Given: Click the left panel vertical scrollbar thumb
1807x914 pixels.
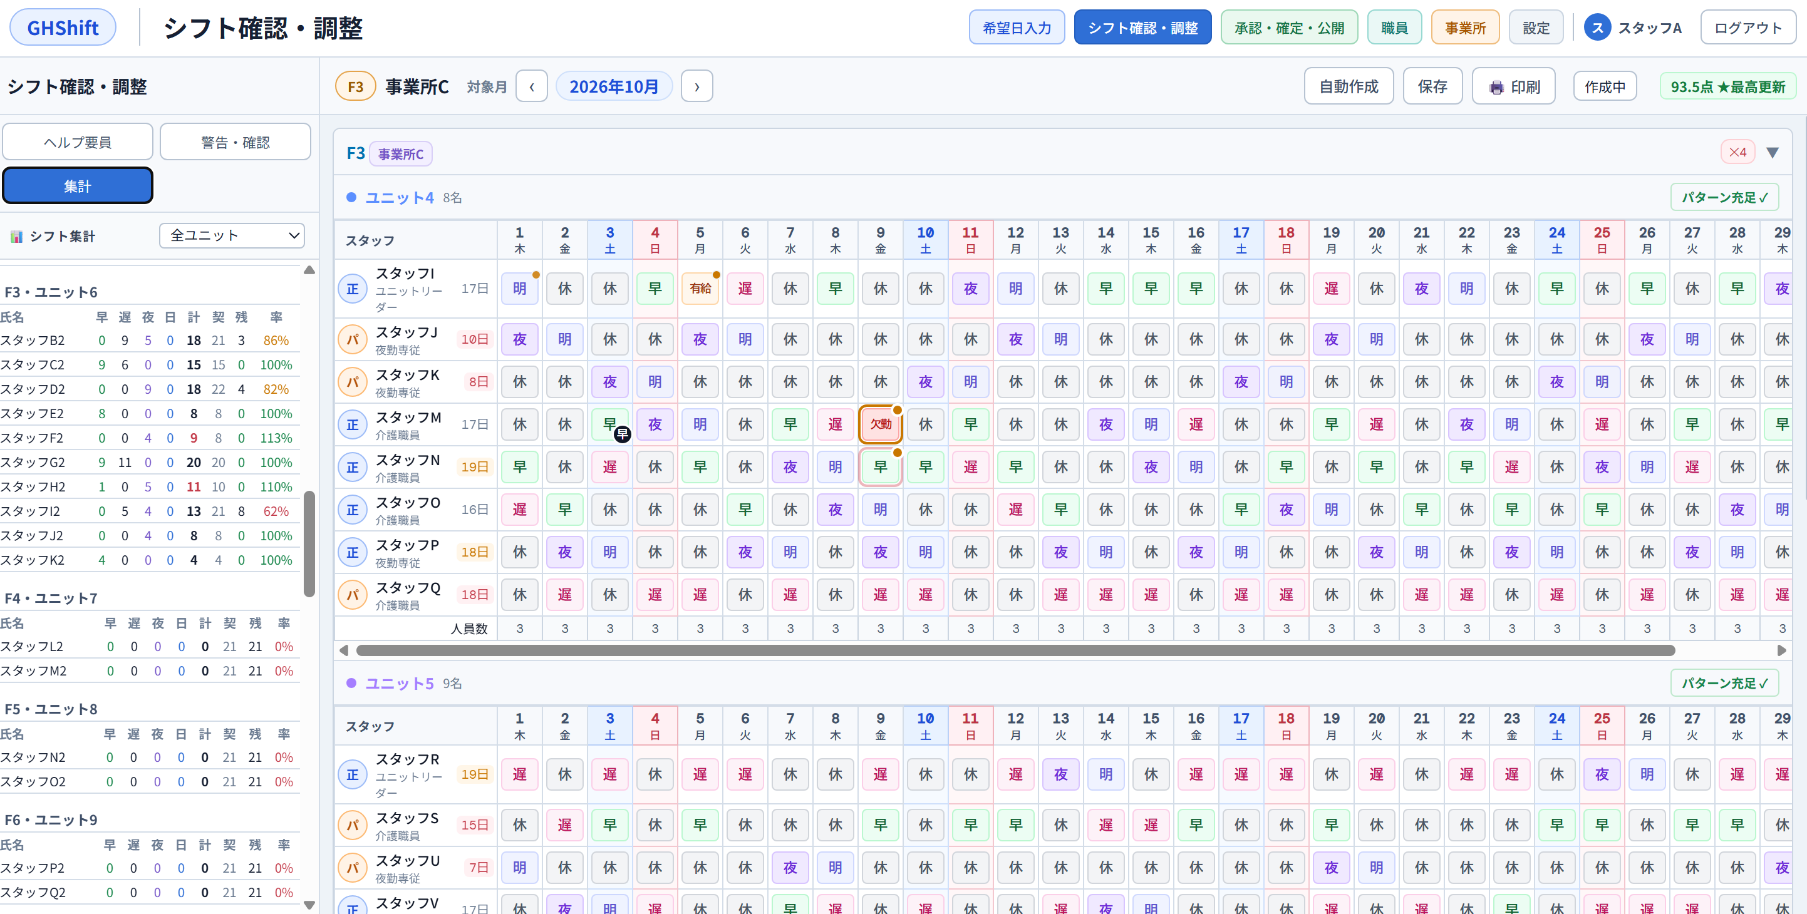Looking at the screenshot, I should coord(309,544).
